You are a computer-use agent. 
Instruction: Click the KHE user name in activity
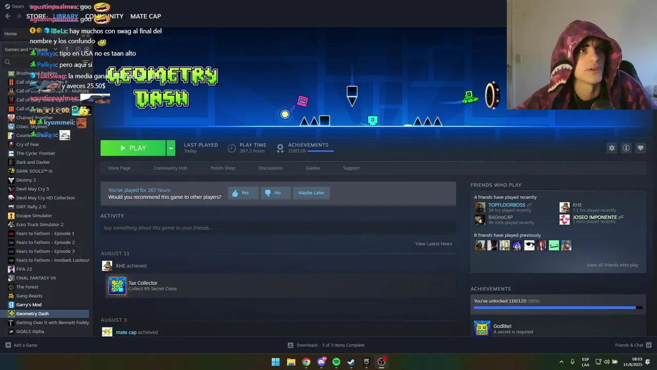(121, 266)
